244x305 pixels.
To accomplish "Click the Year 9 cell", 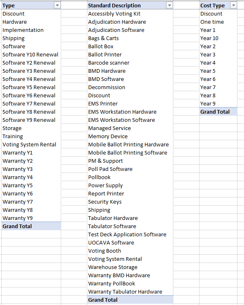I will point(218,103).
